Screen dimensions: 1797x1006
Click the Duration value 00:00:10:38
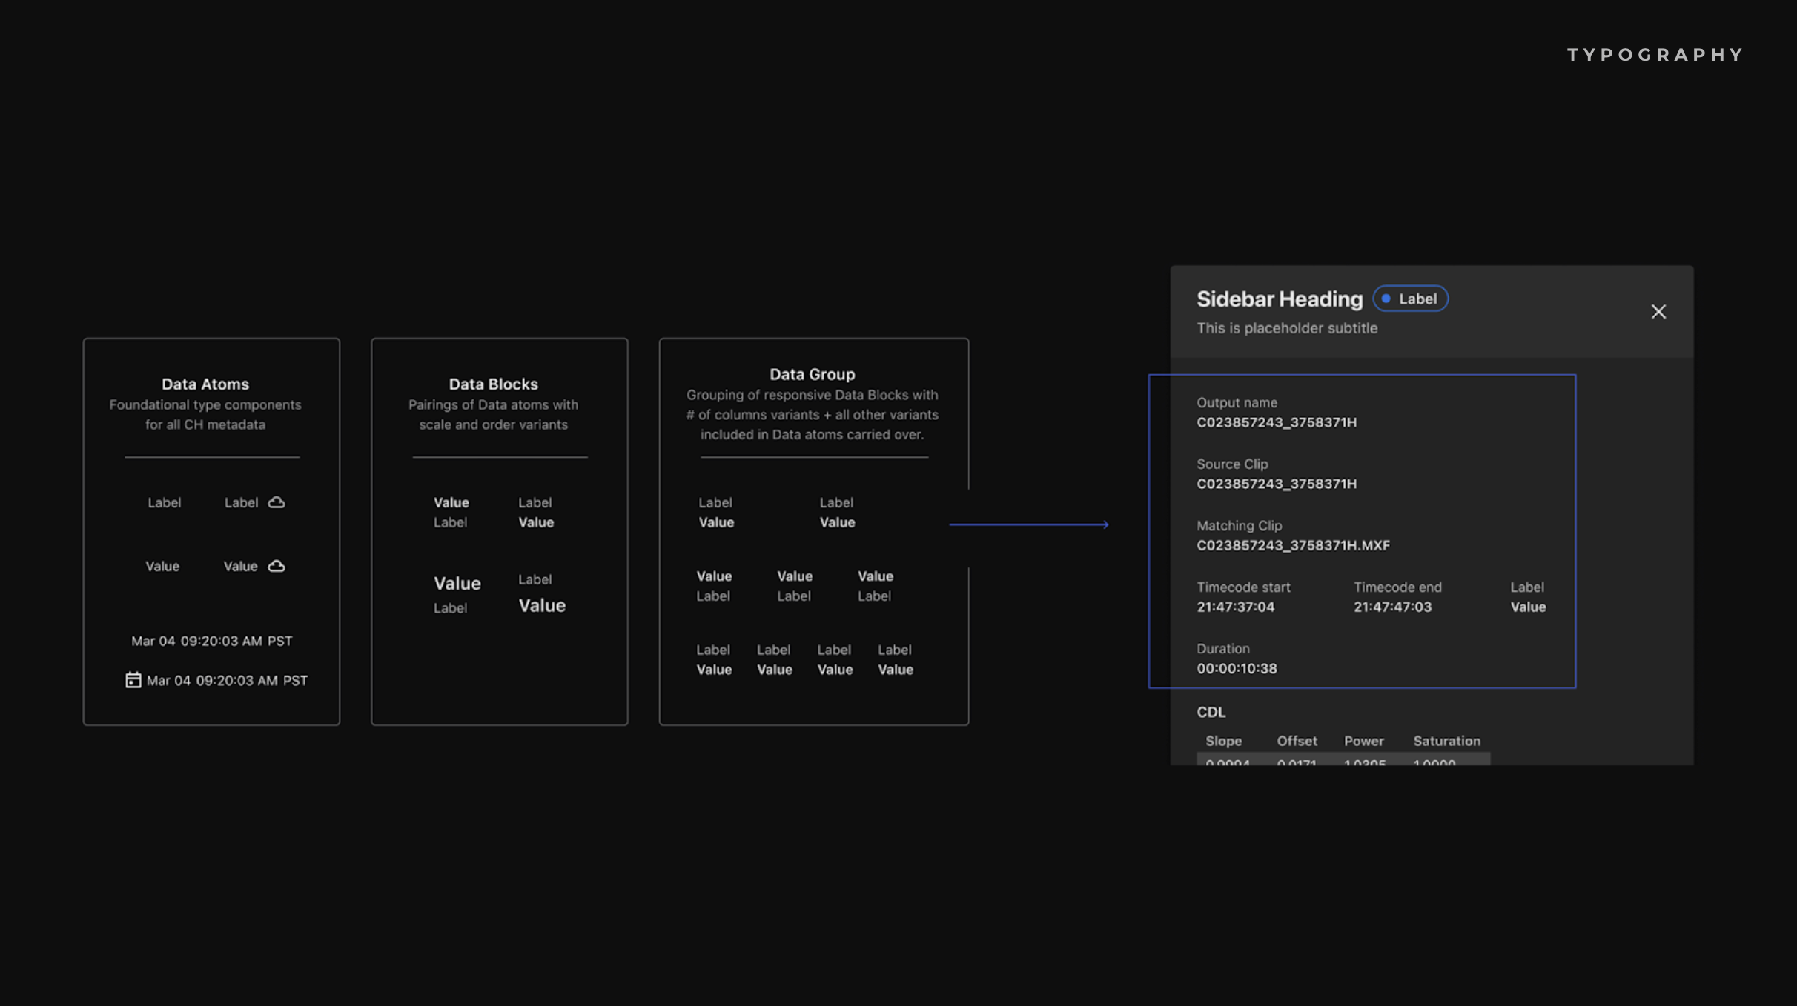1237,668
